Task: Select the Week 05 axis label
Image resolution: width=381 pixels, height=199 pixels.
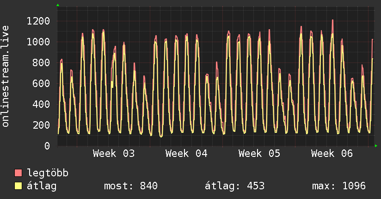Action: click(259, 153)
